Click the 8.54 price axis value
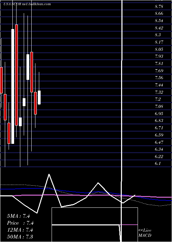Screen dimensions: 172x242 tap(159, 21)
